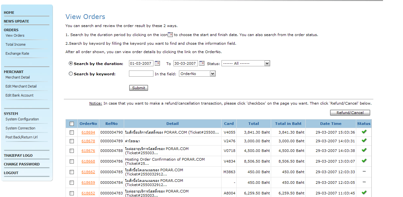Click green checkmark status for order 618668

tap(364, 161)
